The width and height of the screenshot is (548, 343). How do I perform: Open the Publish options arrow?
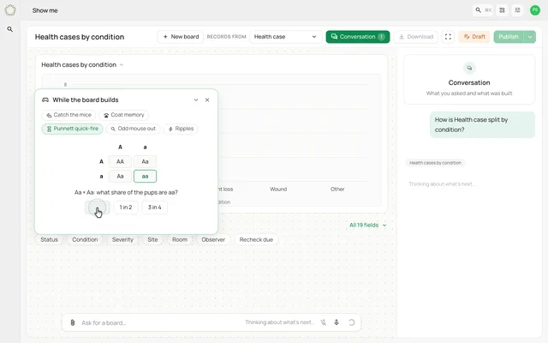pyautogui.click(x=530, y=37)
